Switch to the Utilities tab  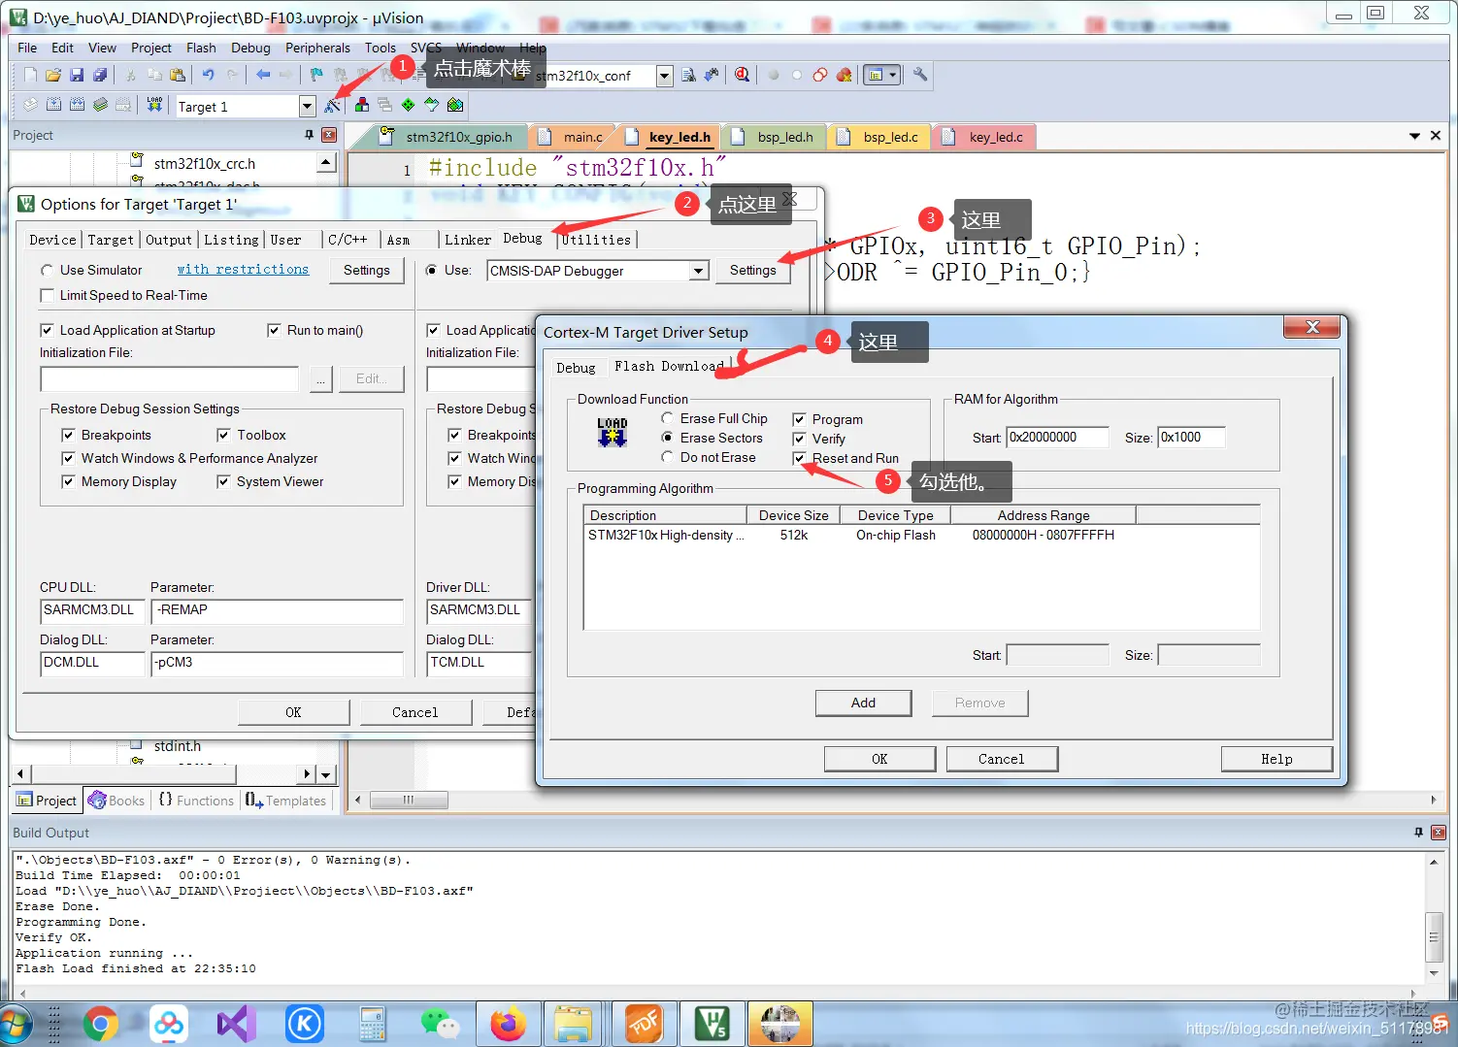coord(596,240)
